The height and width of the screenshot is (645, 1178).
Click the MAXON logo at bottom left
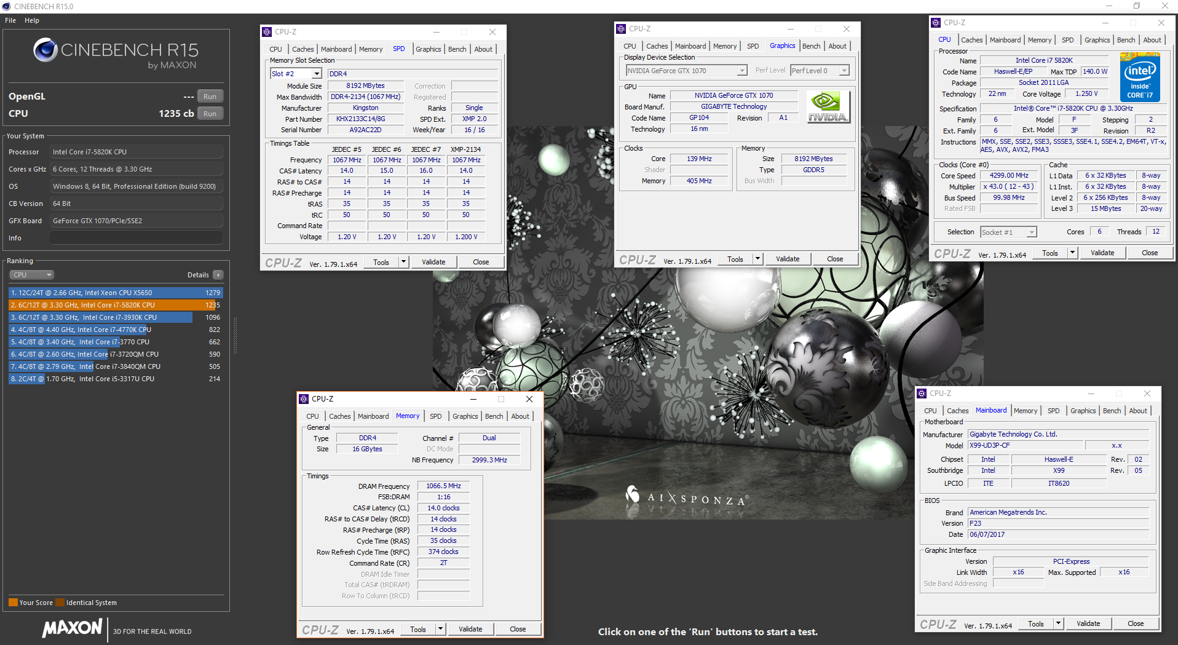tap(72, 628)
